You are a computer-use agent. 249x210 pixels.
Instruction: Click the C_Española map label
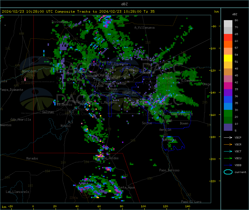point(119,64)
